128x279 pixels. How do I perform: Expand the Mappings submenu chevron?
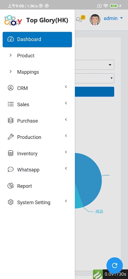tap(11, 71)
